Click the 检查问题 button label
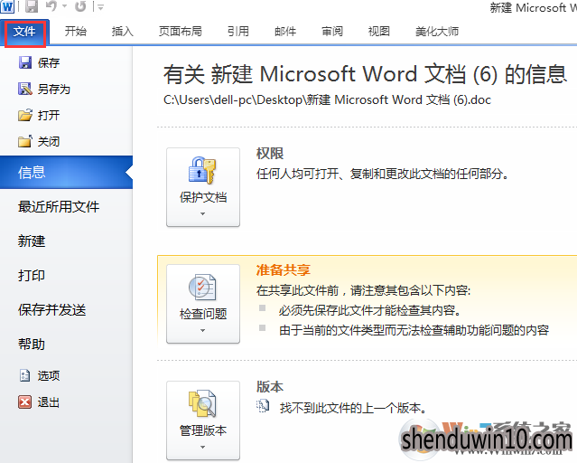The image size is (577, 463). [x=203, y=314]
